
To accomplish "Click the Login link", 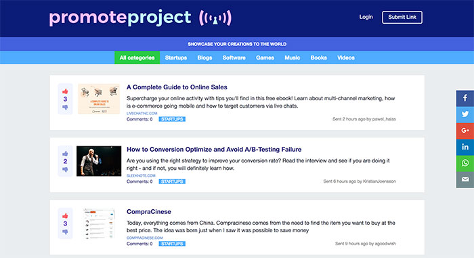I will click(x=366, y=17).
